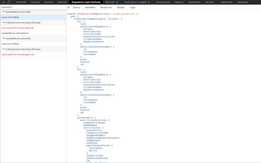
Task: Activate the inspect element picker icon
Action: pyautogui.click(x=3, y=2)
